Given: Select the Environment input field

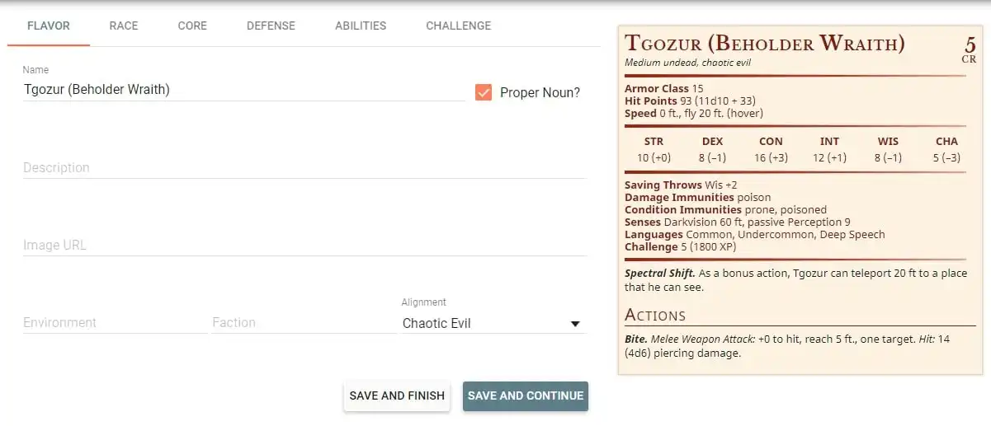Looking at the screenshot, I should click(x=115, y=322).
